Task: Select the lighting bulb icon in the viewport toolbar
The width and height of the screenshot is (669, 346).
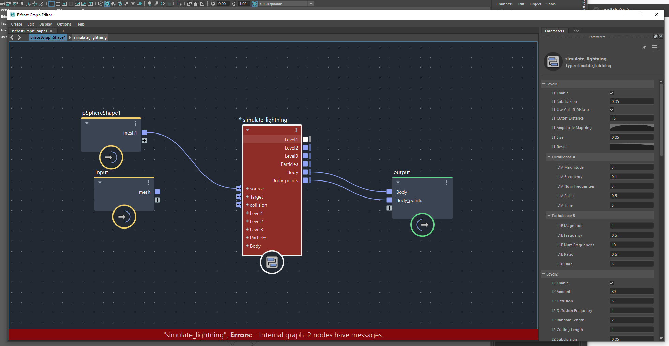Action: (x=133, y=4)
